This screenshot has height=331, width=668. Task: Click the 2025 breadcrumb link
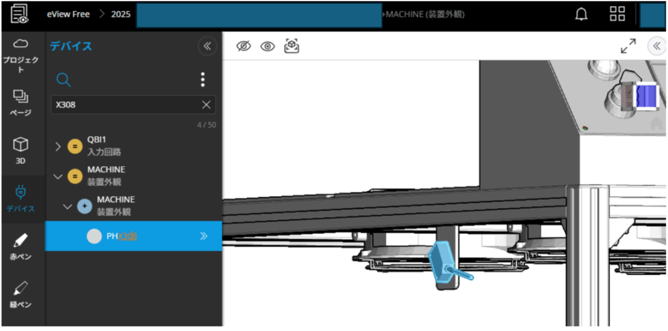[122, 14]
